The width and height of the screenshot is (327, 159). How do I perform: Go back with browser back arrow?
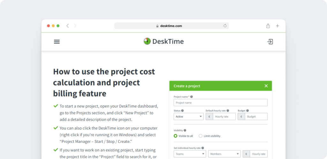point(68,26)
